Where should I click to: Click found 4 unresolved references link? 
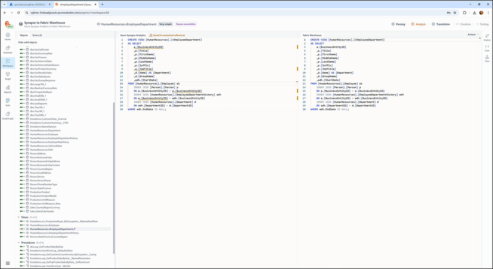coord(169,35)
